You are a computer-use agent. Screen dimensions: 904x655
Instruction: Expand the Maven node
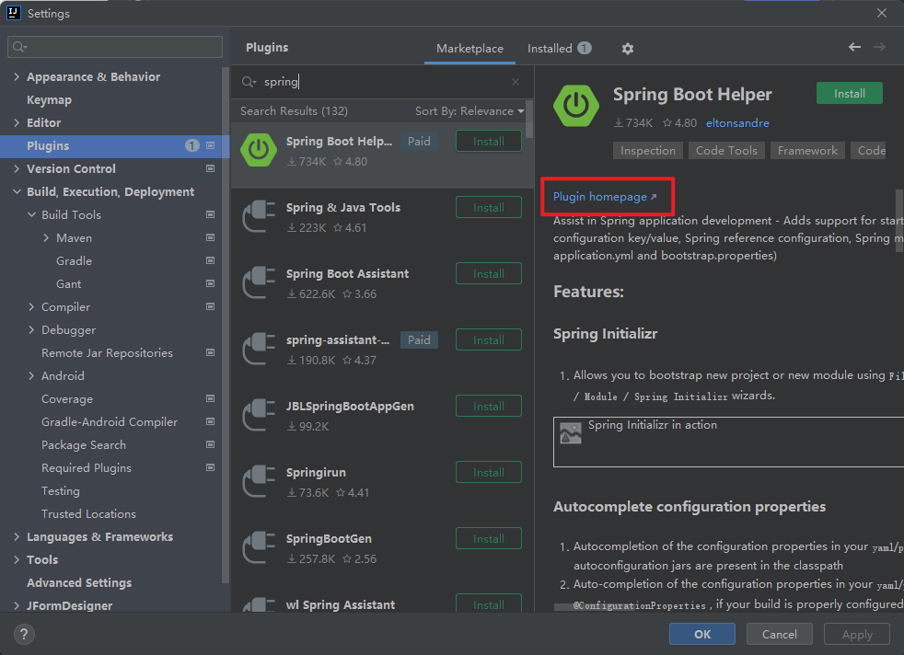[x=46, y=238]
